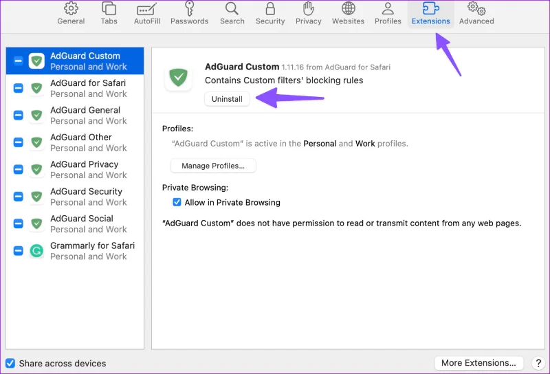550x374 pixels.
Task: Select the AdGuard Security list row
Action: click(x=75, y=197)
